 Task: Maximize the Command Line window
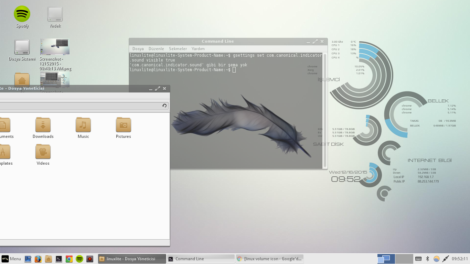click(x=315, y=42)
